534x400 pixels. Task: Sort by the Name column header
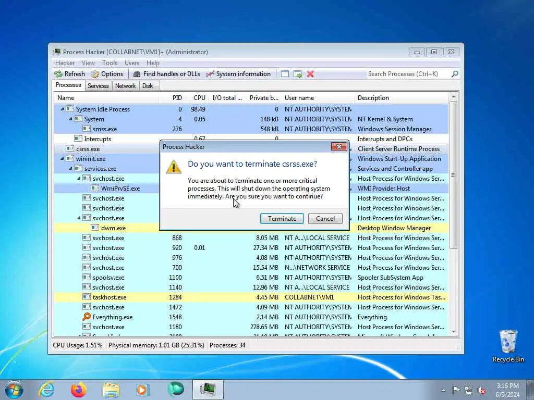(x=106, y=97)
